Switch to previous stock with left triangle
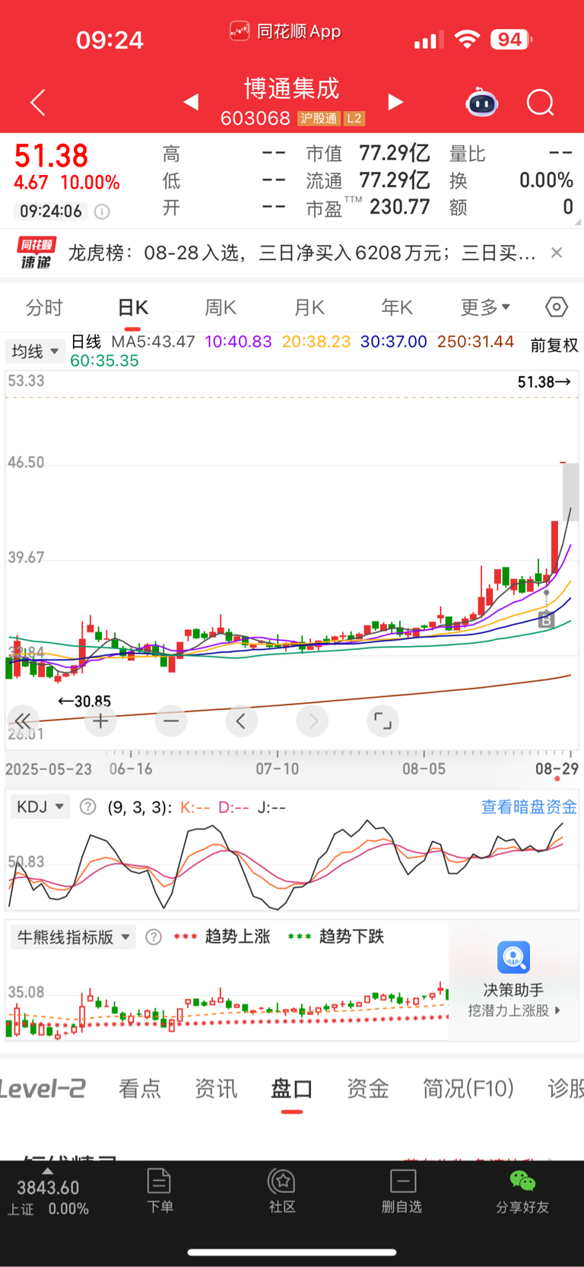This screenshot has height=1267, width=584. [191, 102]
